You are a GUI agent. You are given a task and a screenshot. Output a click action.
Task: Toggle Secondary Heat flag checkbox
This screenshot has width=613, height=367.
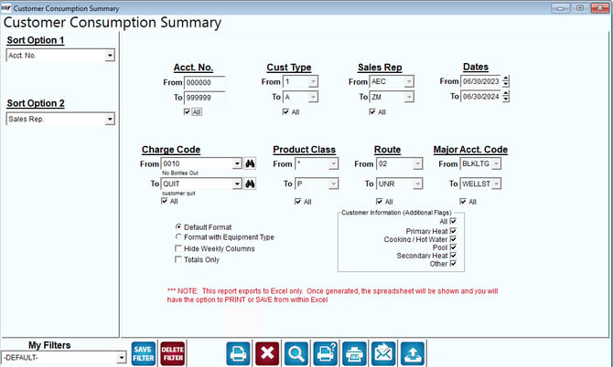[453, 256]
